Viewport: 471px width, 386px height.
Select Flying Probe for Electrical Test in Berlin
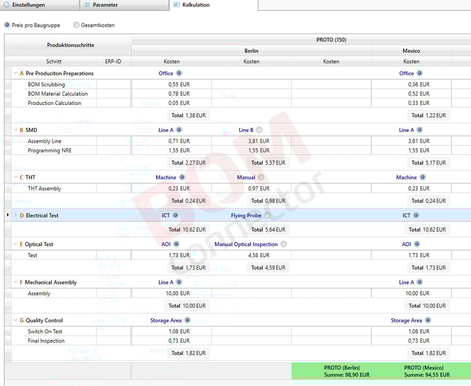(267, 215)
